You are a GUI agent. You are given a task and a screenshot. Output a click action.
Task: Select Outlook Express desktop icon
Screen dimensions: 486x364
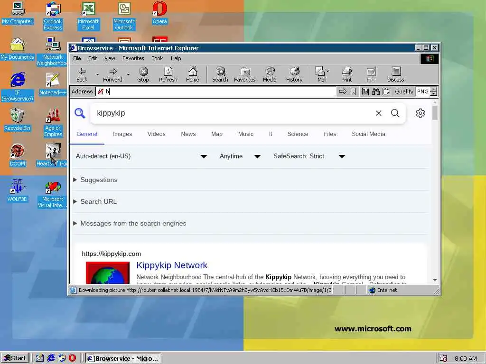click(53, 16)
